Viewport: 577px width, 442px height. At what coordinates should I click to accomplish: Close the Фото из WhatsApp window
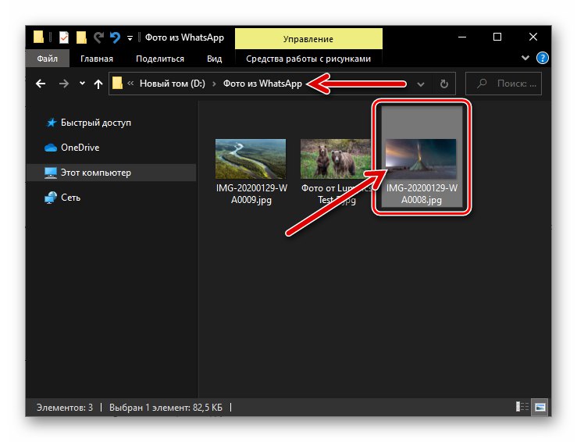[x=532, y=37]
